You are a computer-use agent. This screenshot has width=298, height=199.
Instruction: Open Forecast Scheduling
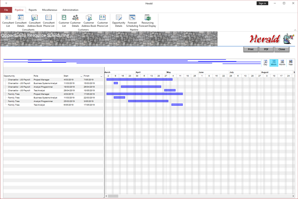(x=132, y=21)
